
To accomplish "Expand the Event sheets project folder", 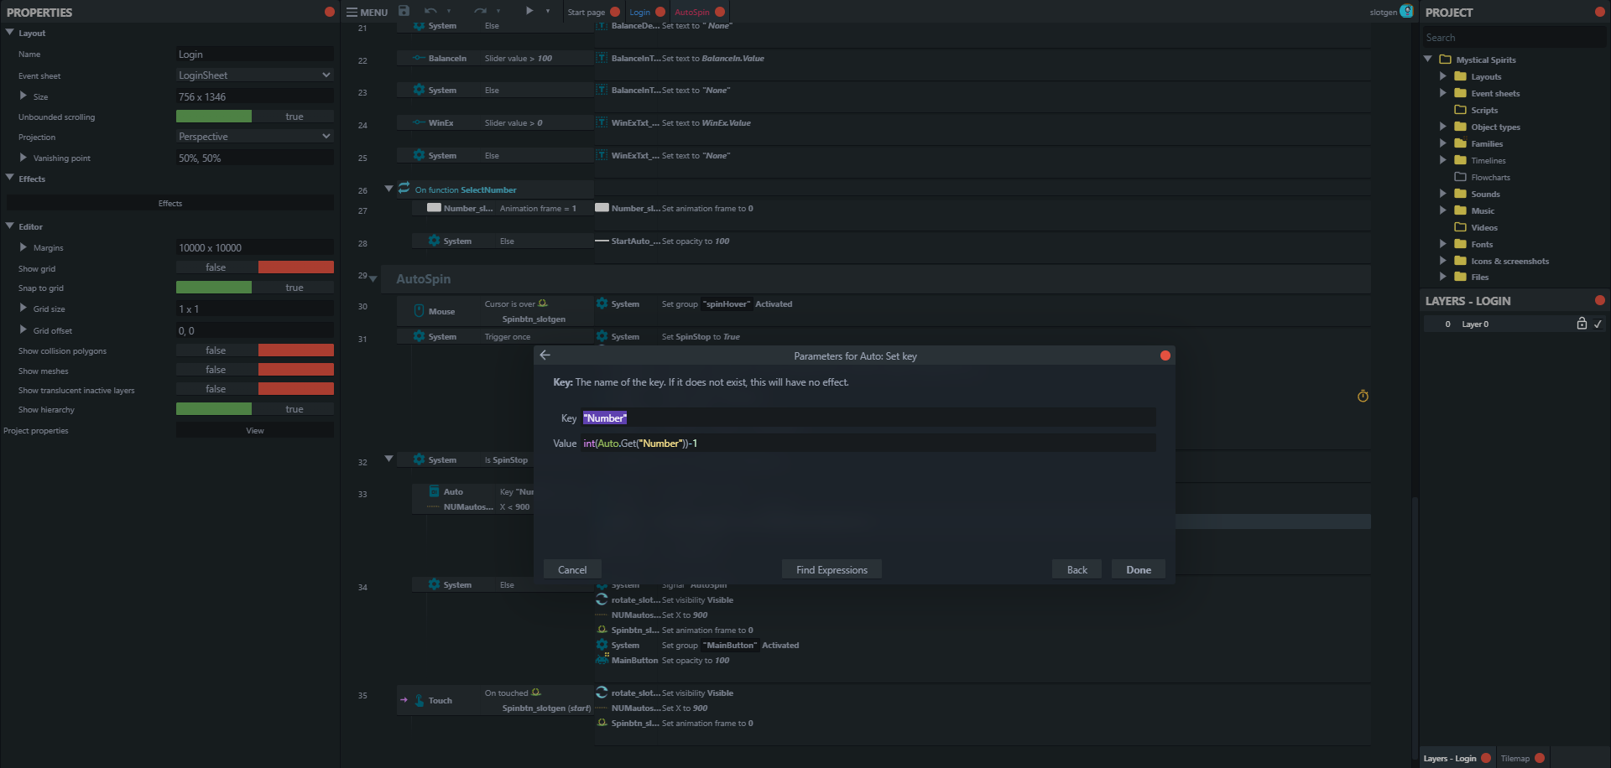I will point(1443,93).
